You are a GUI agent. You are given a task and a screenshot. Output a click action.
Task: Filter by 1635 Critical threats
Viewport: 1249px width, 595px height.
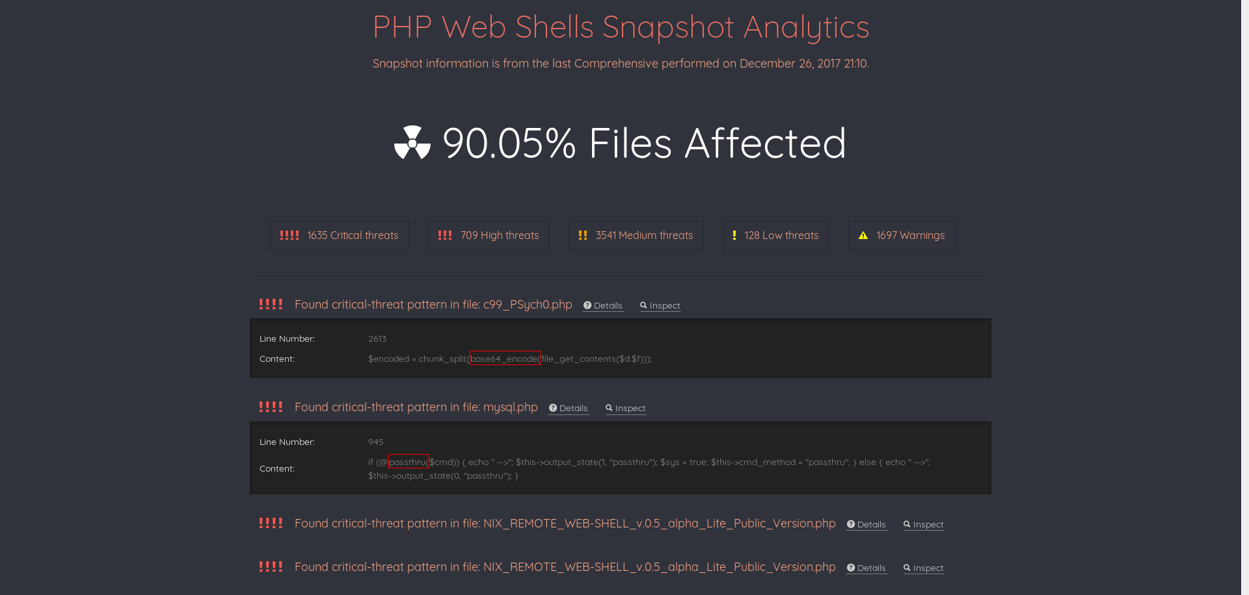[340, 235]
